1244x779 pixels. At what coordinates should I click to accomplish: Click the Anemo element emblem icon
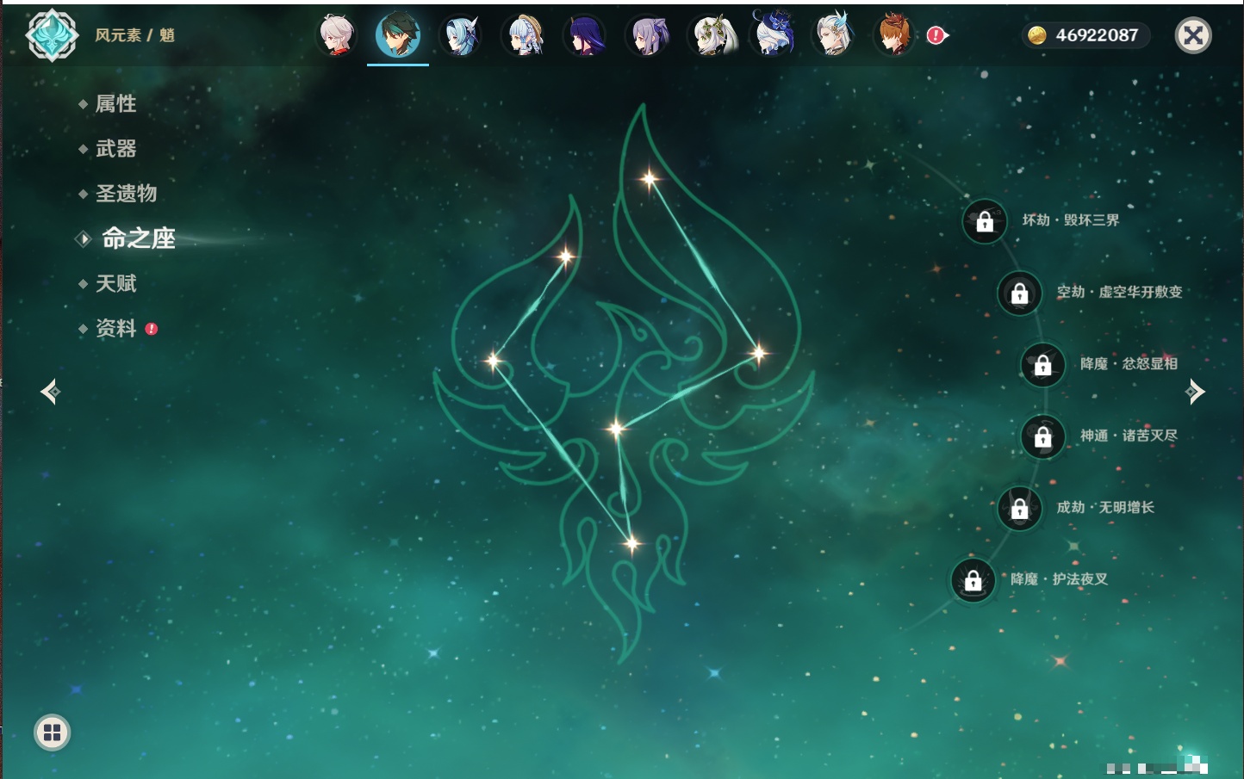(52, 35)
